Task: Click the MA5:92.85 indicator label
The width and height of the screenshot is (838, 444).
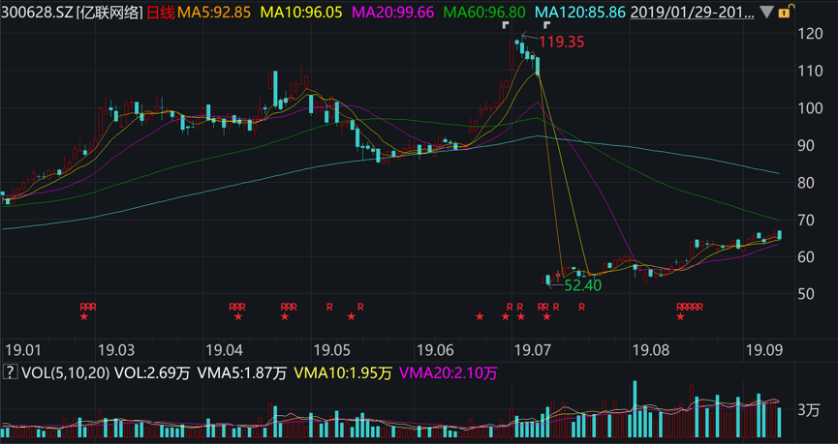Action: click(214, 13)
